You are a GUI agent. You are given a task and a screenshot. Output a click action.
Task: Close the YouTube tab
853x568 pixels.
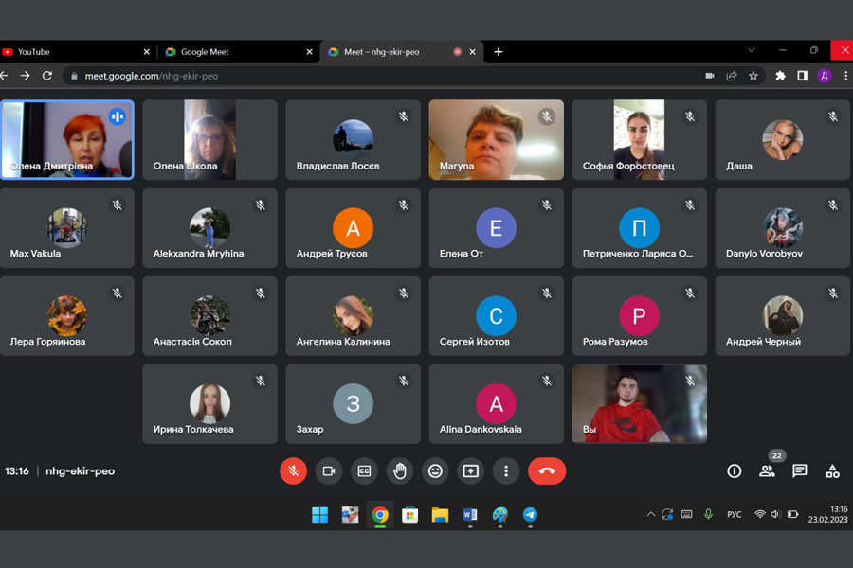(146, 52)
